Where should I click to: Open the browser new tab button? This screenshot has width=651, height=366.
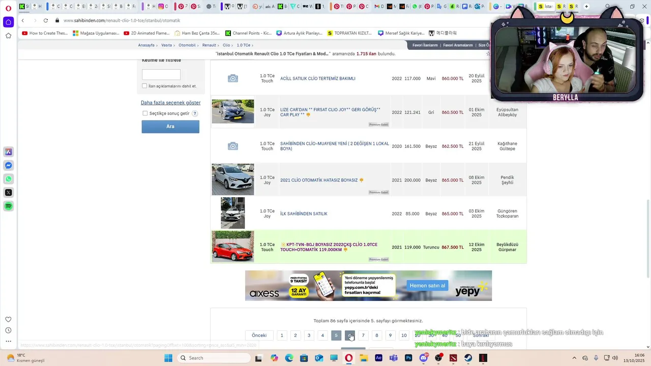586,7
